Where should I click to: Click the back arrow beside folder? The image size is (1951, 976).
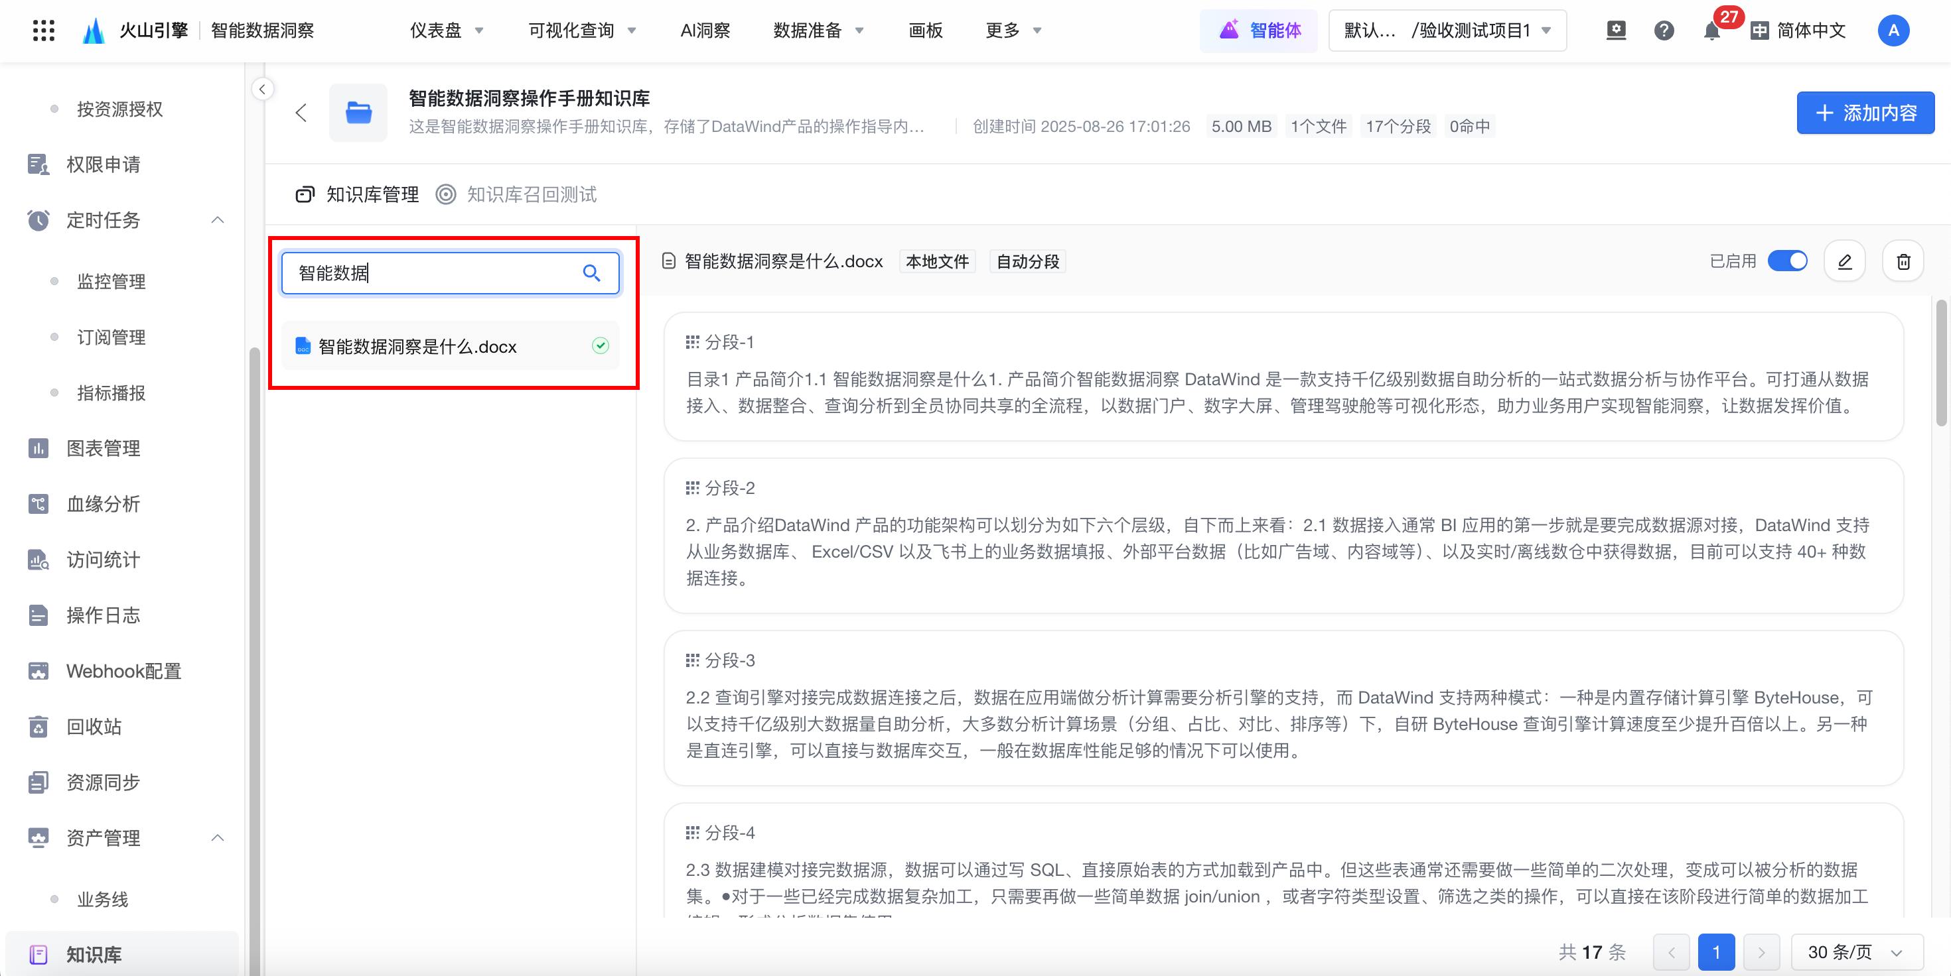click(x=301, y=113)
